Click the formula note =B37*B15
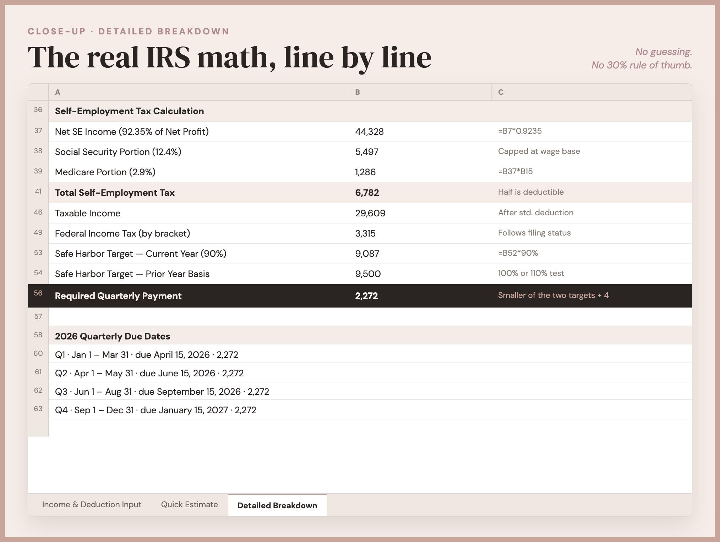The width and height of the screenshot is (720, 542). coord(515,172)
